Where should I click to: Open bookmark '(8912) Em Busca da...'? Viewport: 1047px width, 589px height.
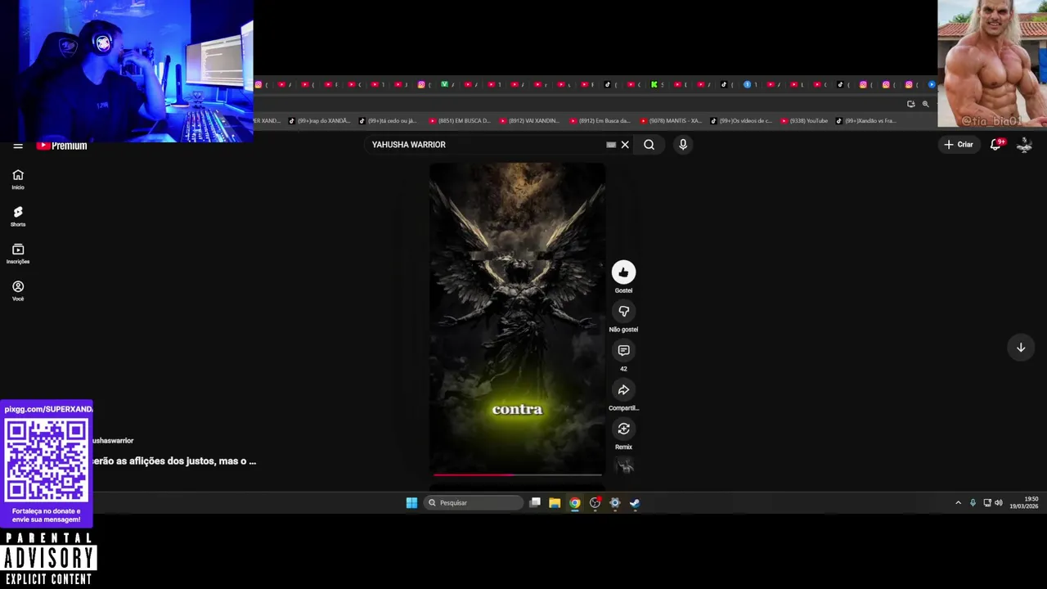600,121
